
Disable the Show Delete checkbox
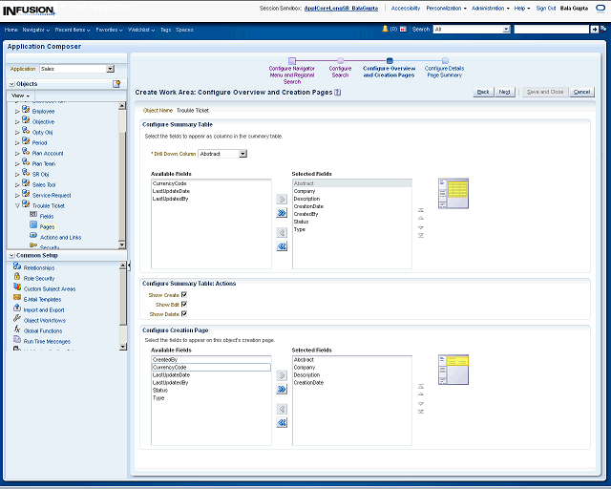[184, 313]
